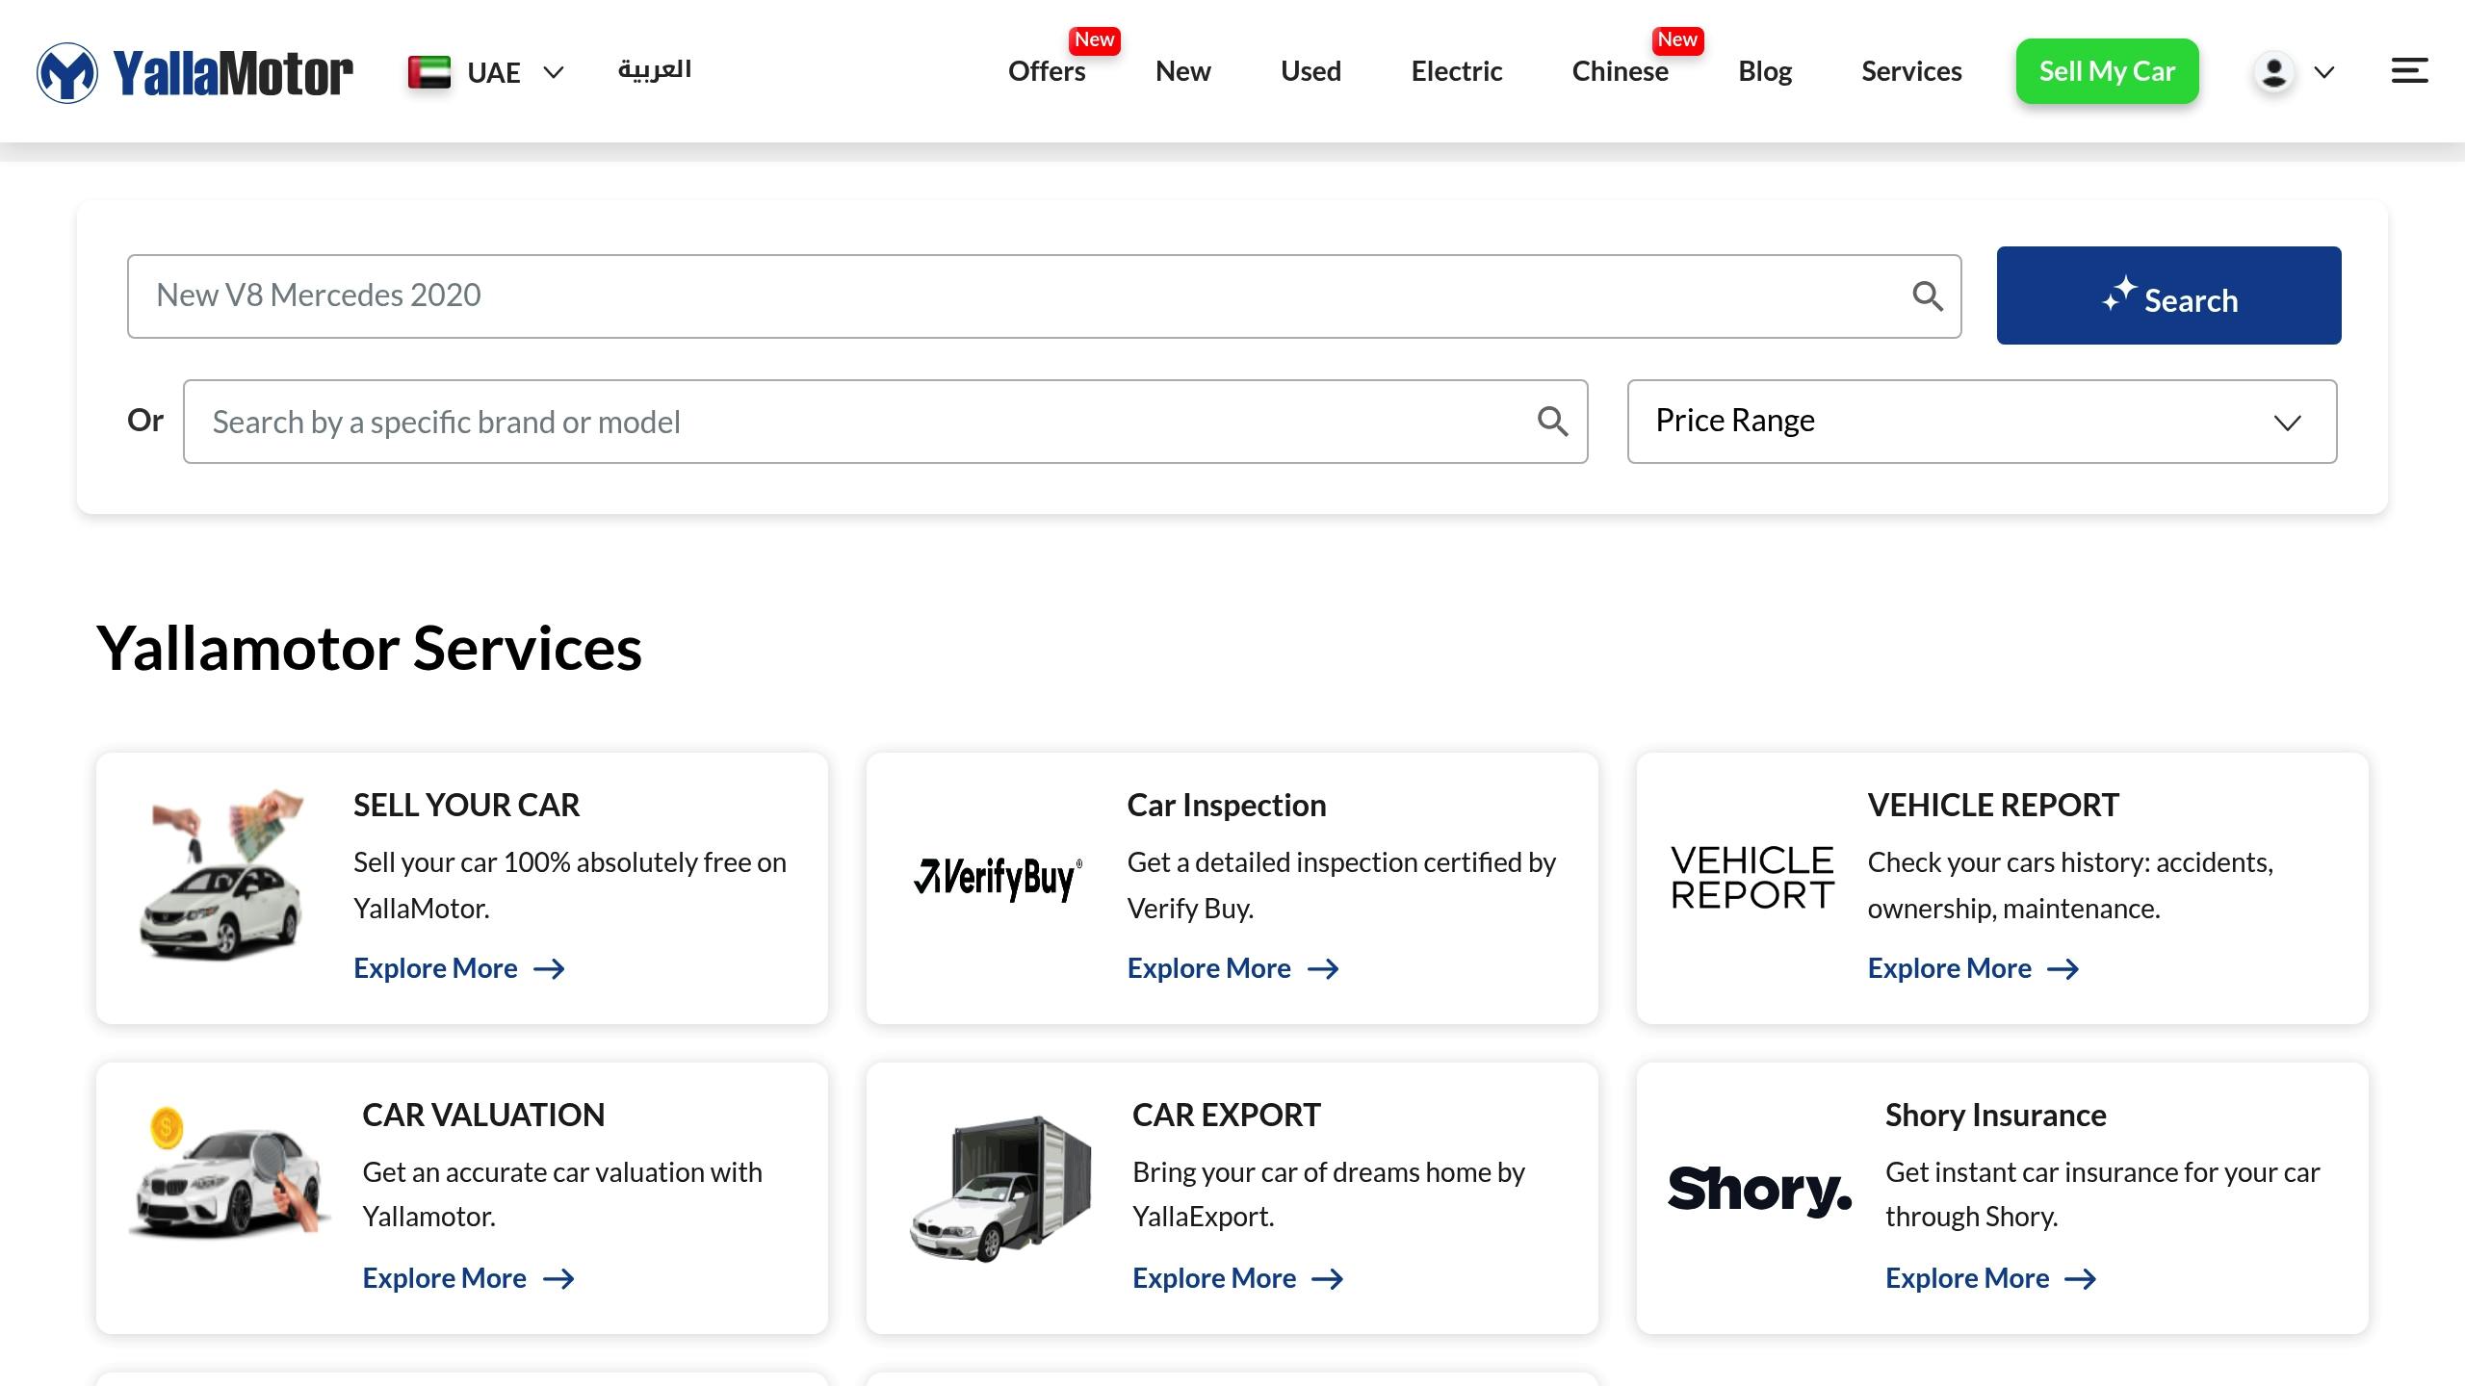Expand the account menu chevron

pos(2324,72)
